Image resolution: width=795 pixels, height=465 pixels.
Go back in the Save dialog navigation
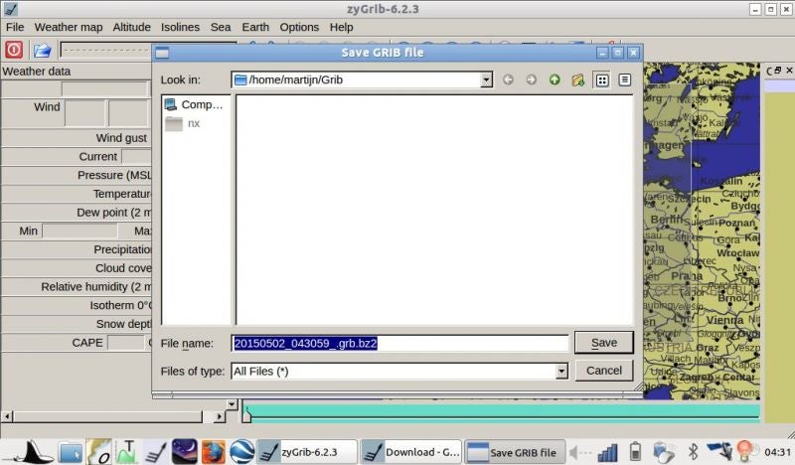click(508, 79)
